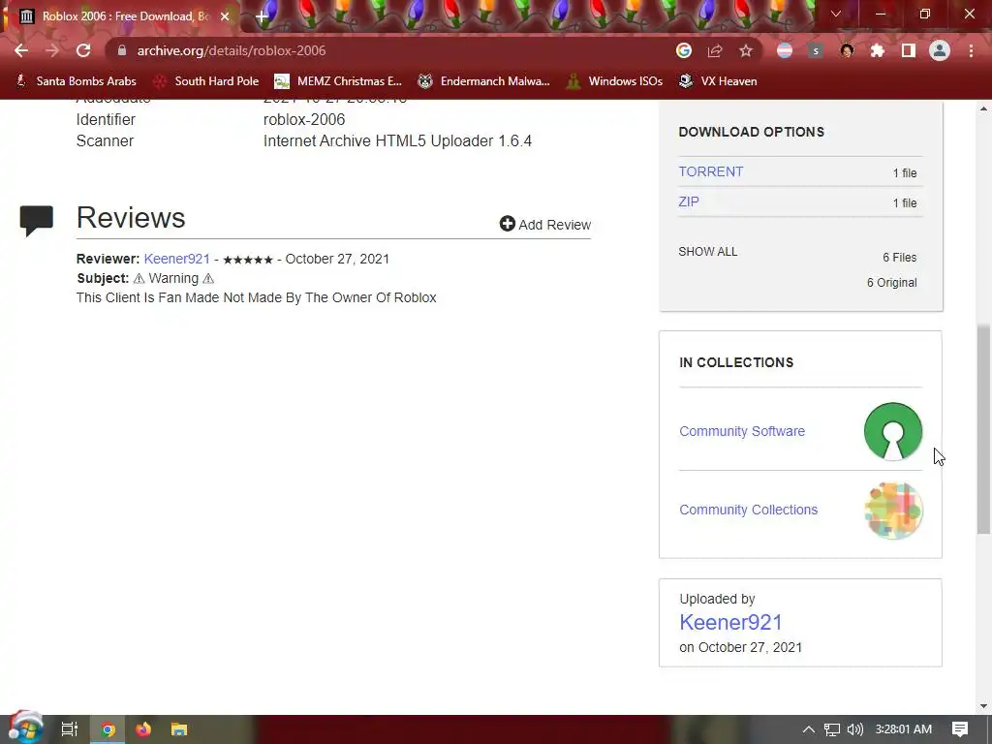The width and height of the screenshot is (992, 744).
Task: Click Add Review button
Action: pyautogui.click(x=544, y=224)
